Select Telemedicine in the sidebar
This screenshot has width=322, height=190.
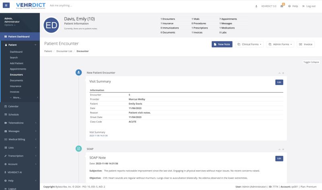click(x=17, y=123)
